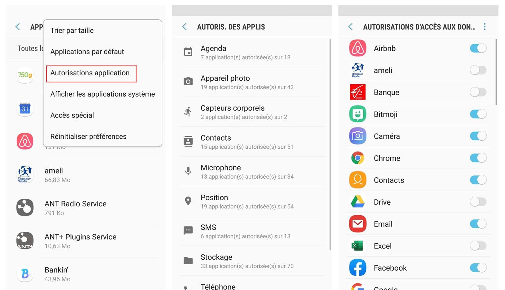Tap '13 application(s) autorisée(s) sur 34'
Viewport: 505px width, 290px height.
247,177
